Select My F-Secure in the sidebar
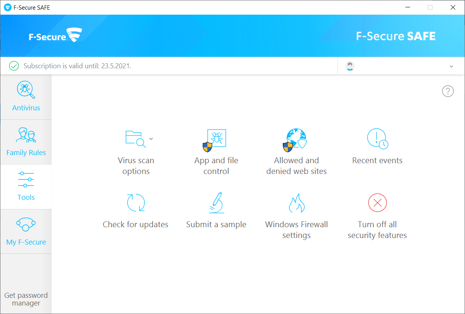The width and height of the screenshot is (465, 314). (x=26, y=231)
